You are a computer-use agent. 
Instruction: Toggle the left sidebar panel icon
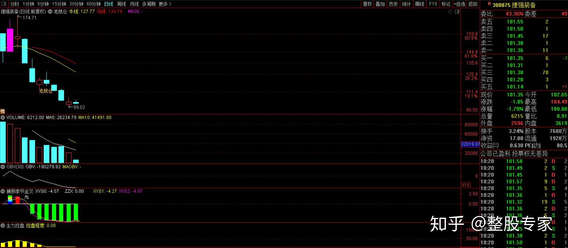(4, 4)
